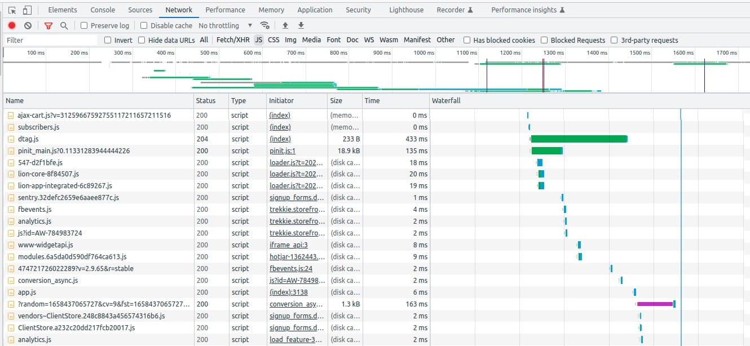Check the Disable cache option
750x346 pixels.
tap(144, 25)
